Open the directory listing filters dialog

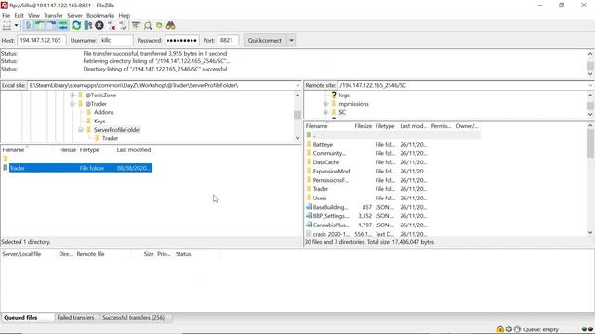136,25
